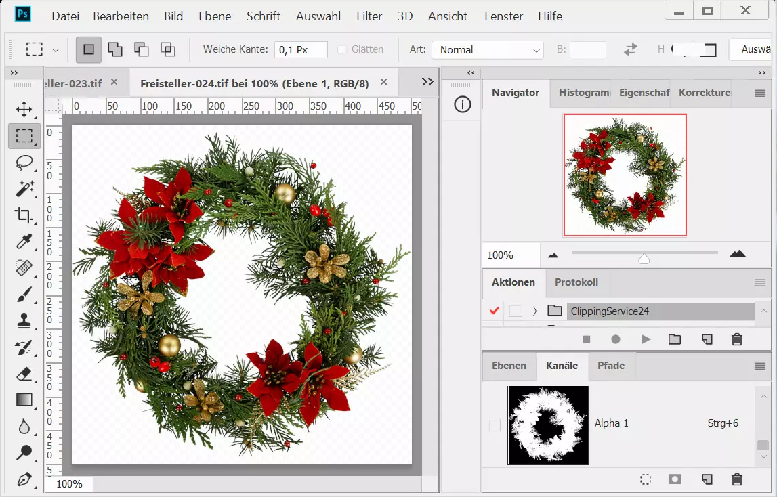Image resolution: width=777 pixels, height=497 pixels.
Task: Select the Eraser tool
Action: pyautogui.click(x=24, y=374)
